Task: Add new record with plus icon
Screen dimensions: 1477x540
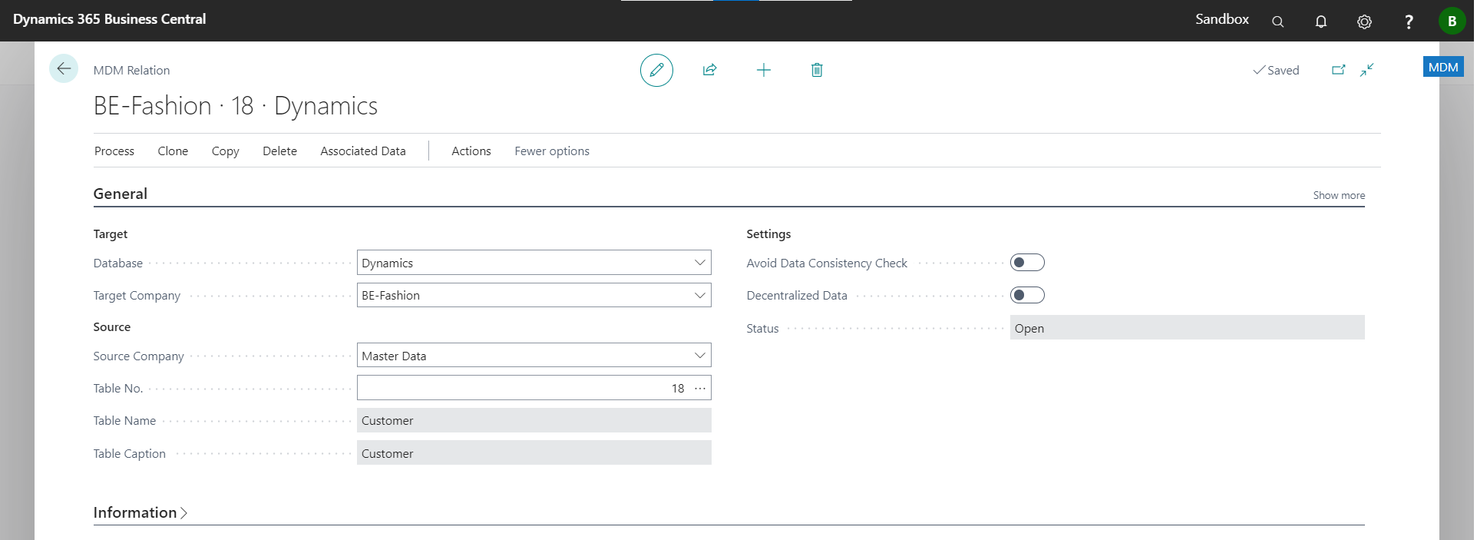Action: pyautogui.click(x=763, y=70)
